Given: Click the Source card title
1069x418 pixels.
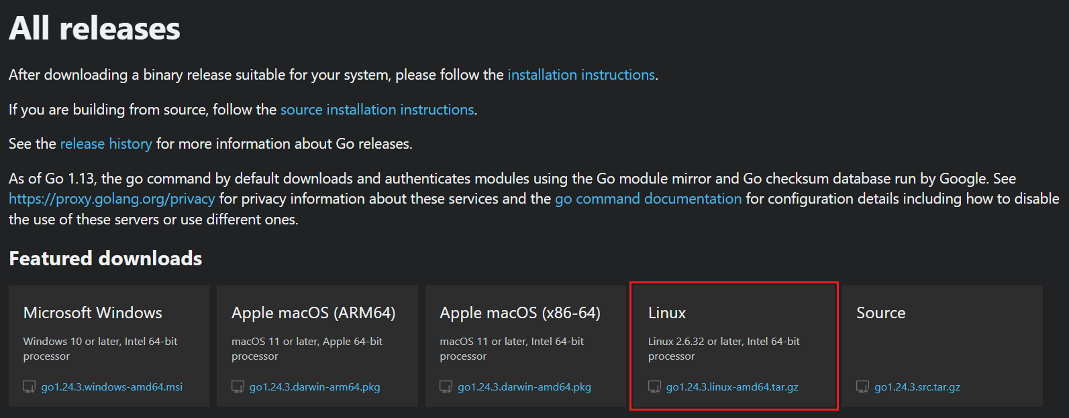Looking at the screenshot, I should [x=880, y=313].
